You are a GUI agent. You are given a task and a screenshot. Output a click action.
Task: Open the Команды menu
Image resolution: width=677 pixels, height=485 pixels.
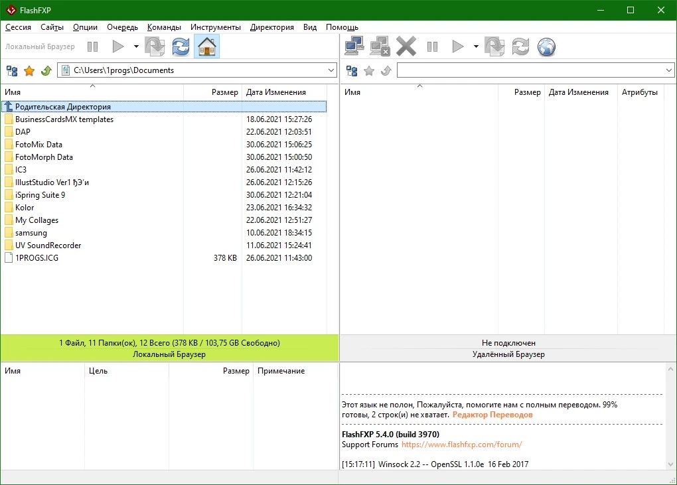(164, 27)
